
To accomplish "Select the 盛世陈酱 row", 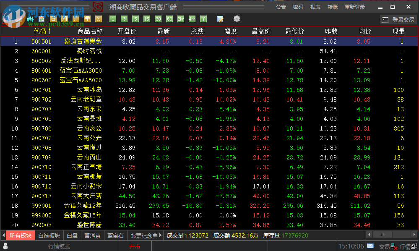I will (x=209, y=225).
